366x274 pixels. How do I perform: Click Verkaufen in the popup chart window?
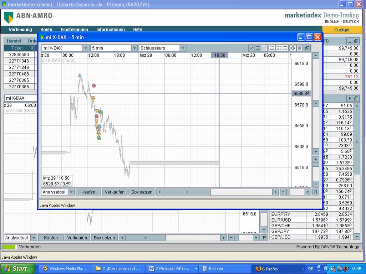115,192
